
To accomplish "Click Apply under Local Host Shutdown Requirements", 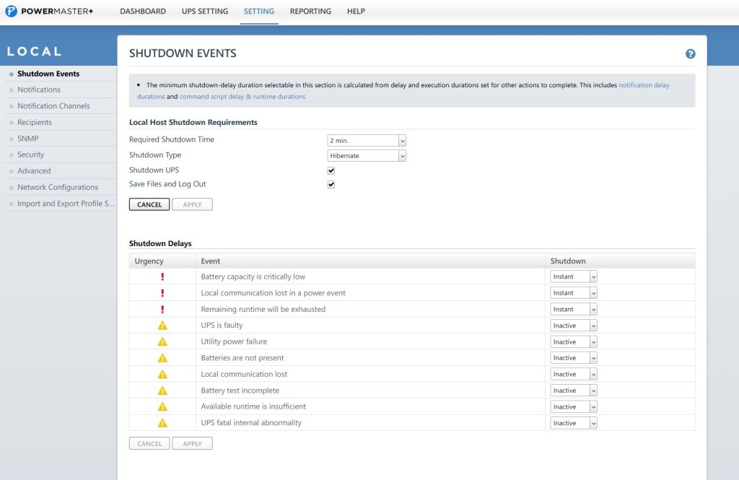I will pos(192,205).
